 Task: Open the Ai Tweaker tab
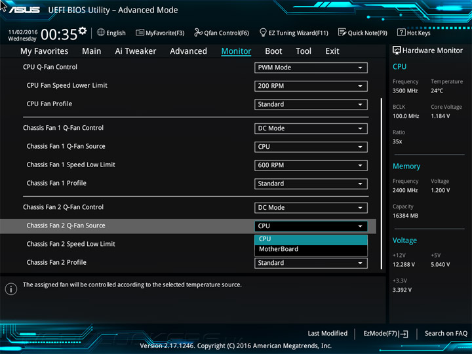[x=136, y=51]
